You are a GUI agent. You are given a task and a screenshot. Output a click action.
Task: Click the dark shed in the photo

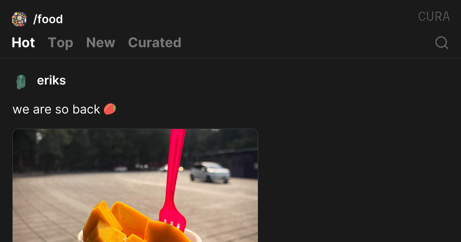point(244,163)
